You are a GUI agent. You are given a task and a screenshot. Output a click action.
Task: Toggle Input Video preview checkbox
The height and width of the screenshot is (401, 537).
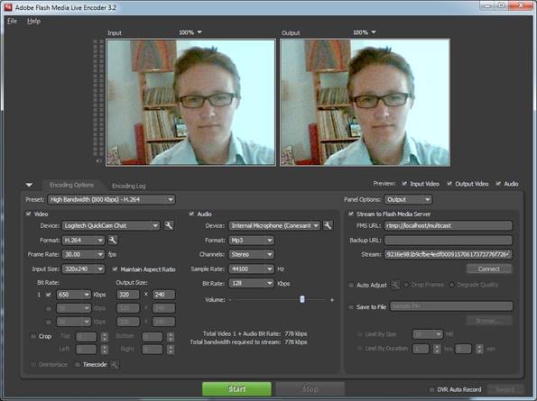pos(404,184)
